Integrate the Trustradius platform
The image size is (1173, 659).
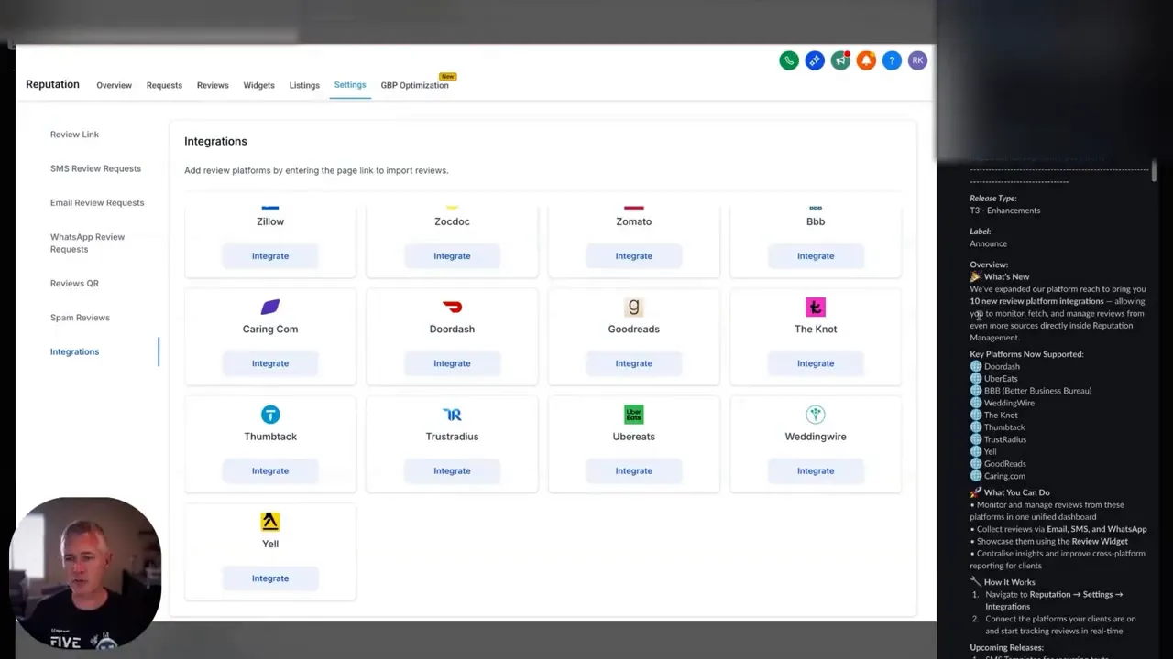click(452, 470)
